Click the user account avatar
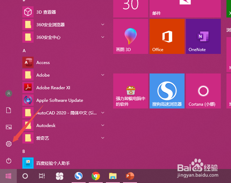Viewport: 231px width, 183px height. coord(9,93)
